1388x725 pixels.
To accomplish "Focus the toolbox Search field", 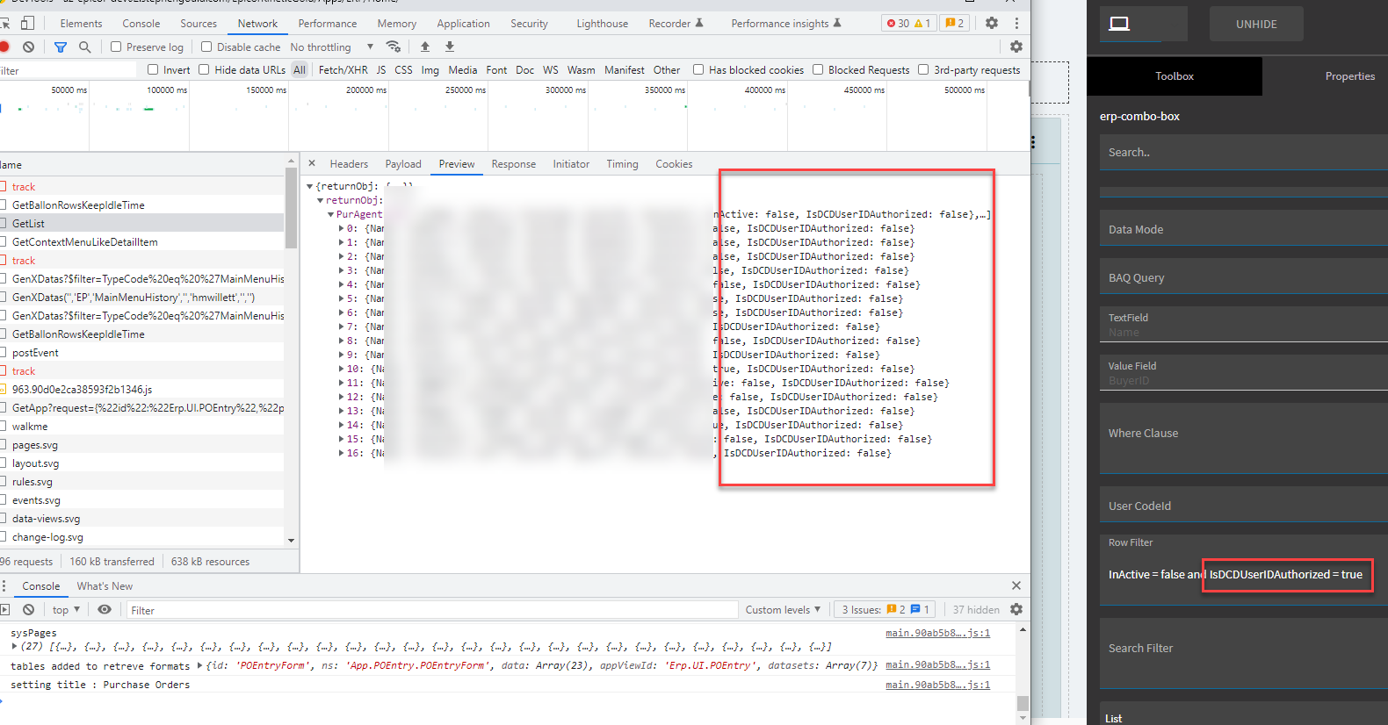I will point(1243,152).
